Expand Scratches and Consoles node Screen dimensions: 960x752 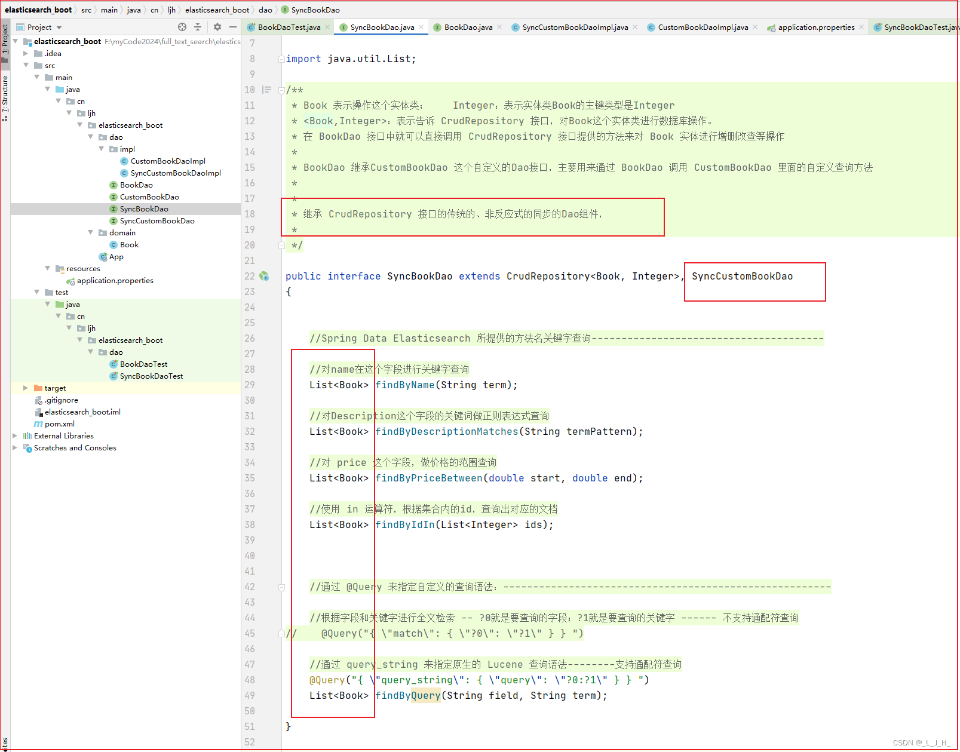pyautogui.click(x=15, y=448)
